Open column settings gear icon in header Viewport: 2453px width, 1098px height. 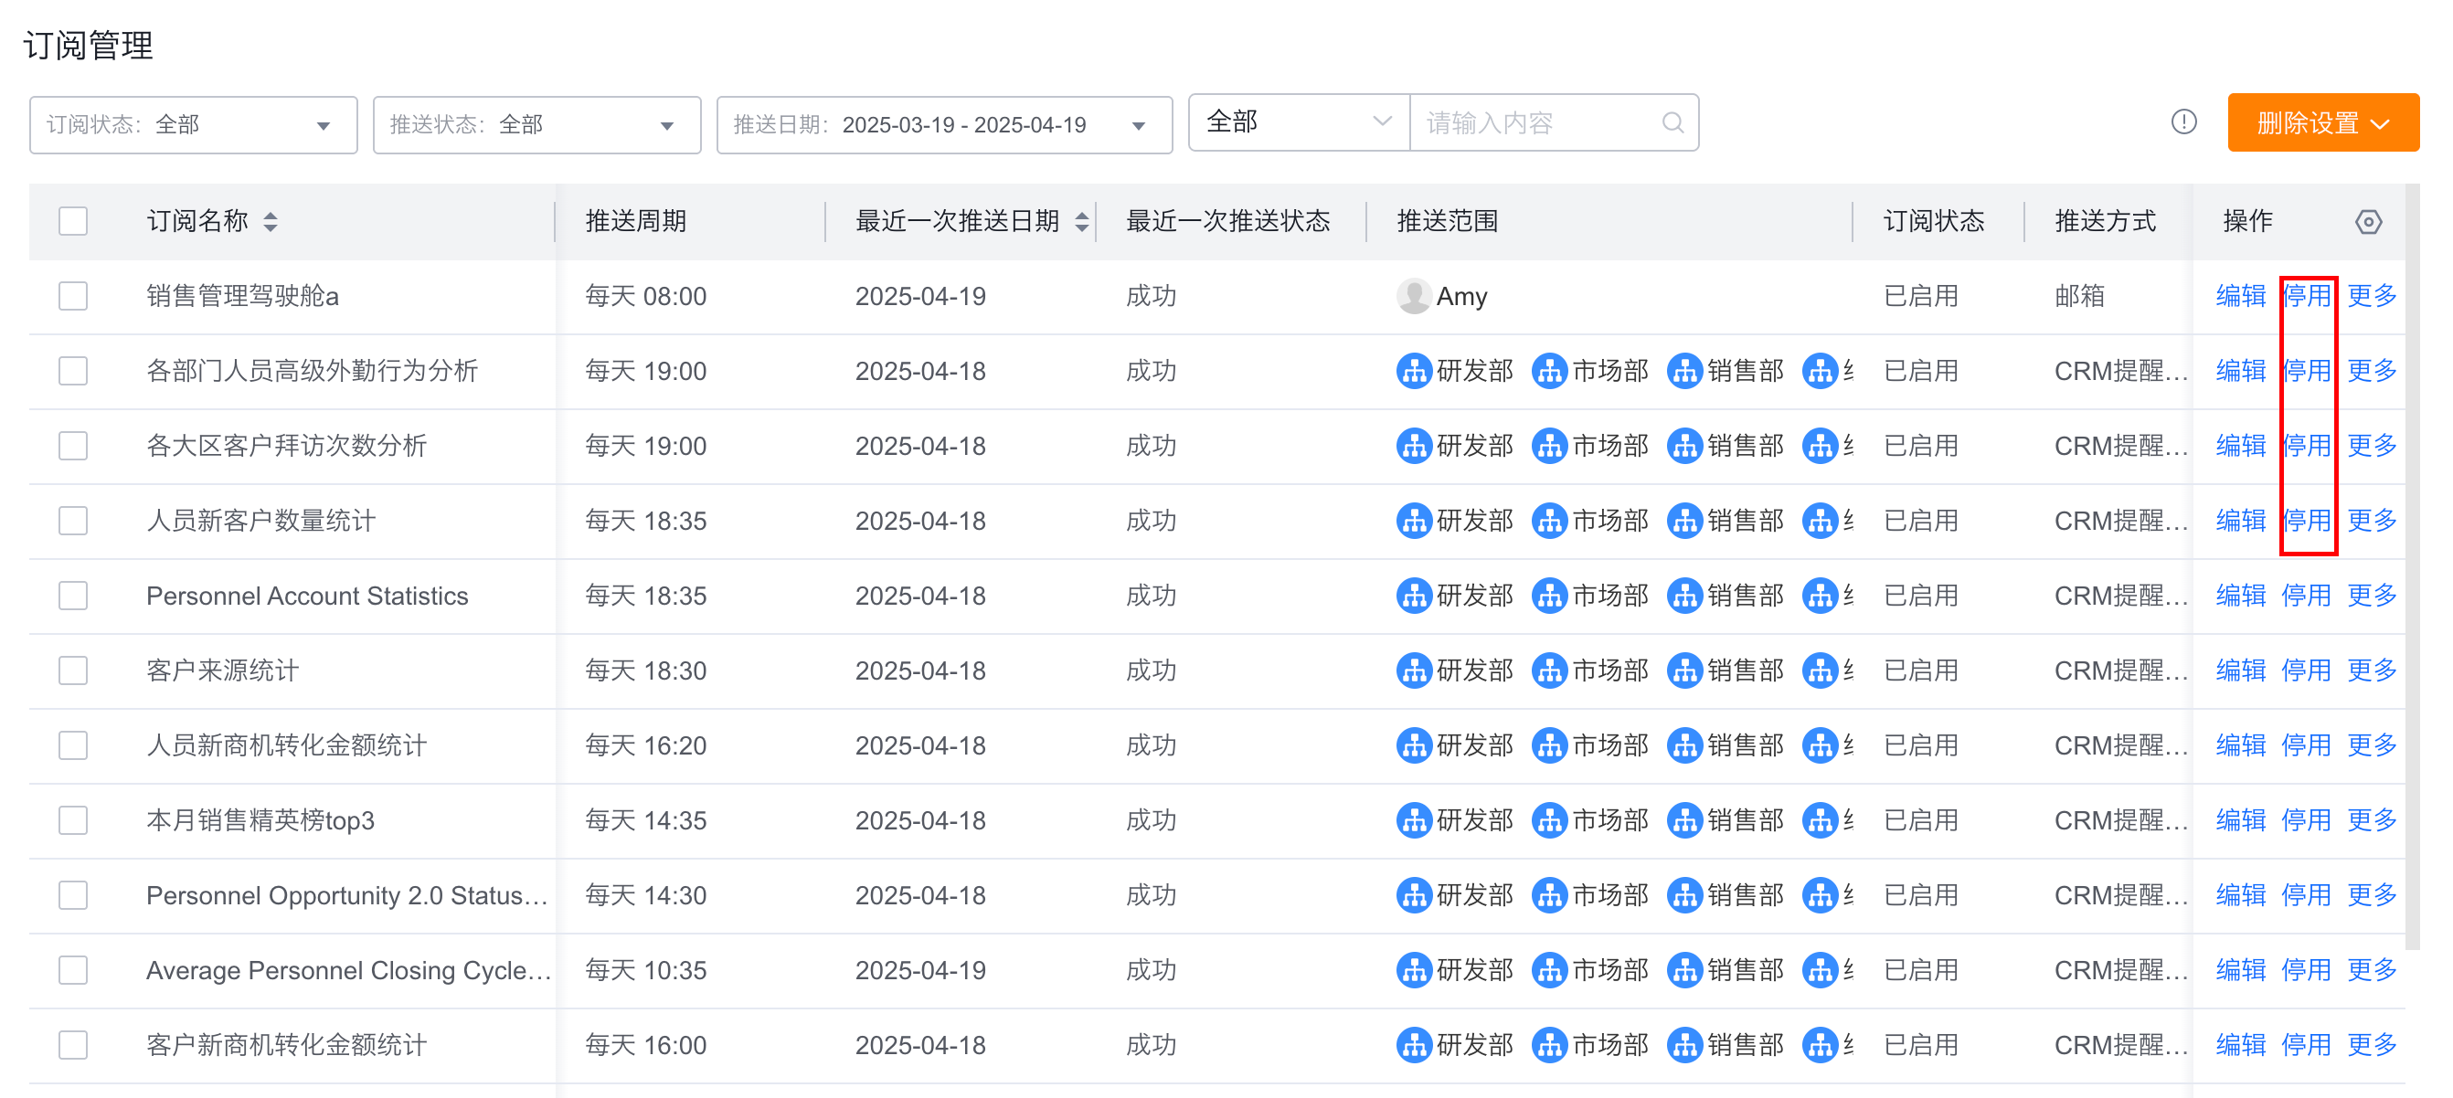(2368, 222)
